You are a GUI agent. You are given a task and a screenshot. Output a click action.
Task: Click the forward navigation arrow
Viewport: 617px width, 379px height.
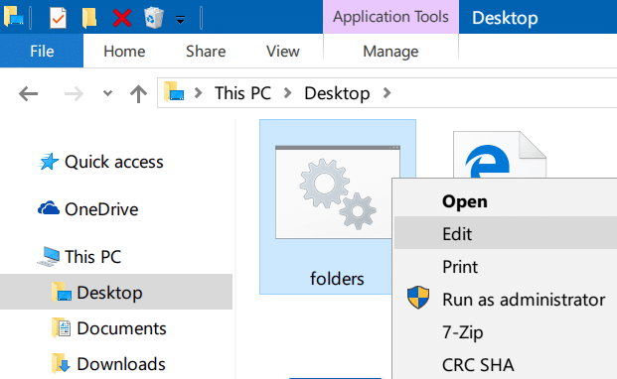74,94
